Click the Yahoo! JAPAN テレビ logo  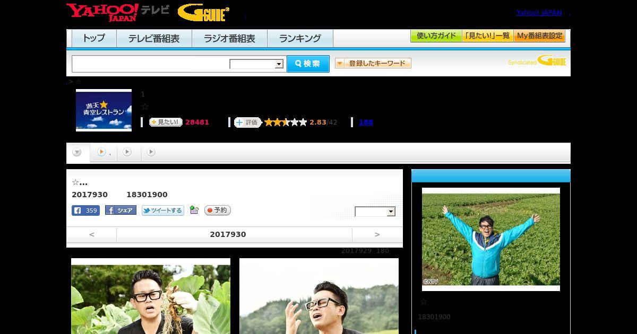117,12
